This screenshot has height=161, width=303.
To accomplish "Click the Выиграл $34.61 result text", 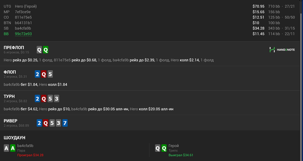I will pos(181,155).
